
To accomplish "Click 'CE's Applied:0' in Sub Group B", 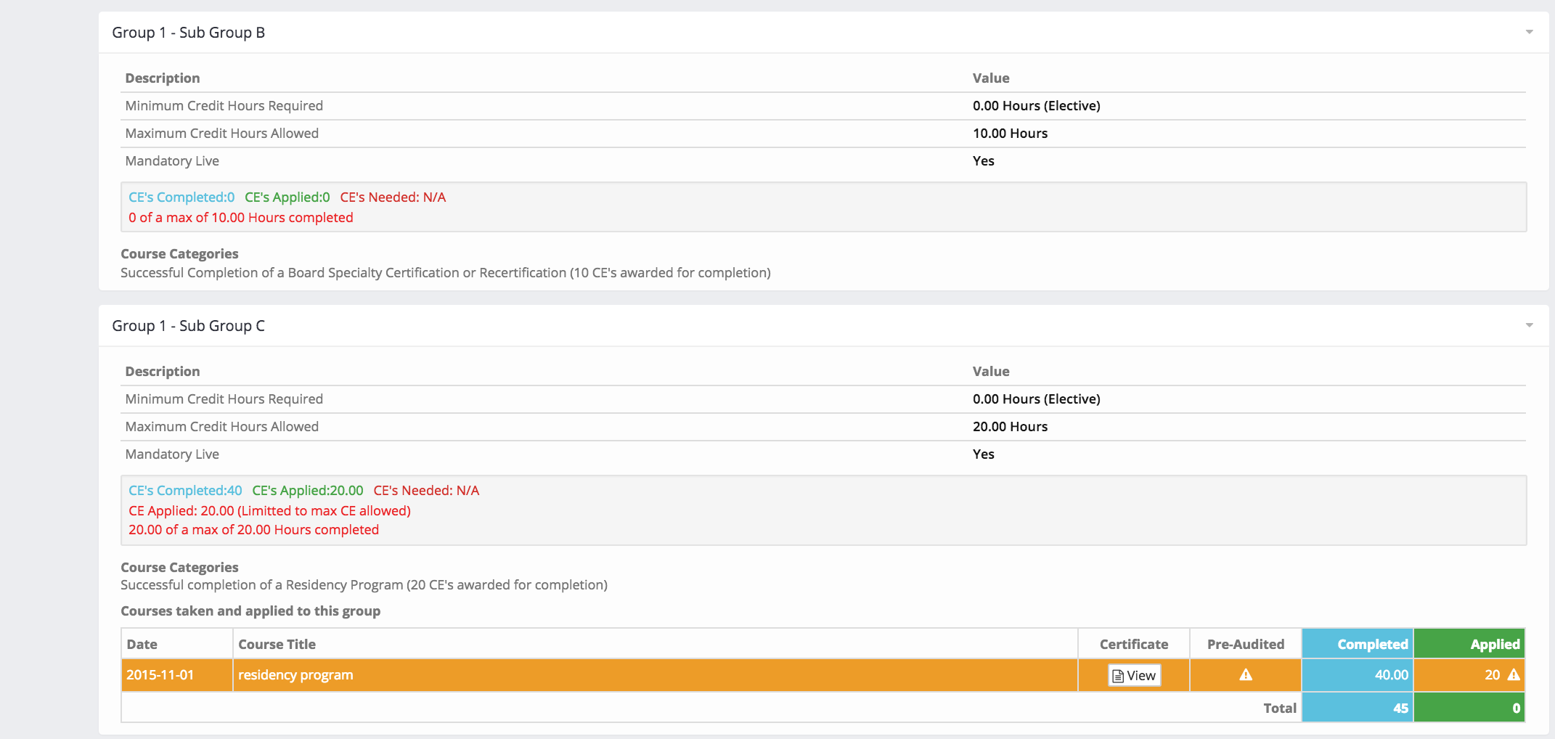I will coord(287,197).
